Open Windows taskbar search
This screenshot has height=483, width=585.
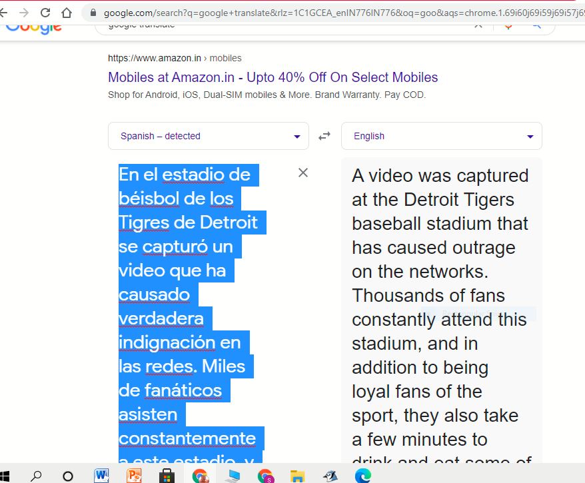(36, 476)
